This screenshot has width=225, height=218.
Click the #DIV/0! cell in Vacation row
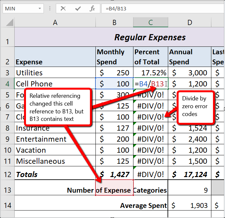point(151,150)
